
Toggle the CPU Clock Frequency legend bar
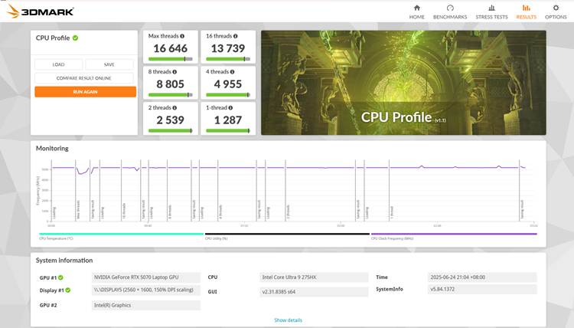[454, 234]
